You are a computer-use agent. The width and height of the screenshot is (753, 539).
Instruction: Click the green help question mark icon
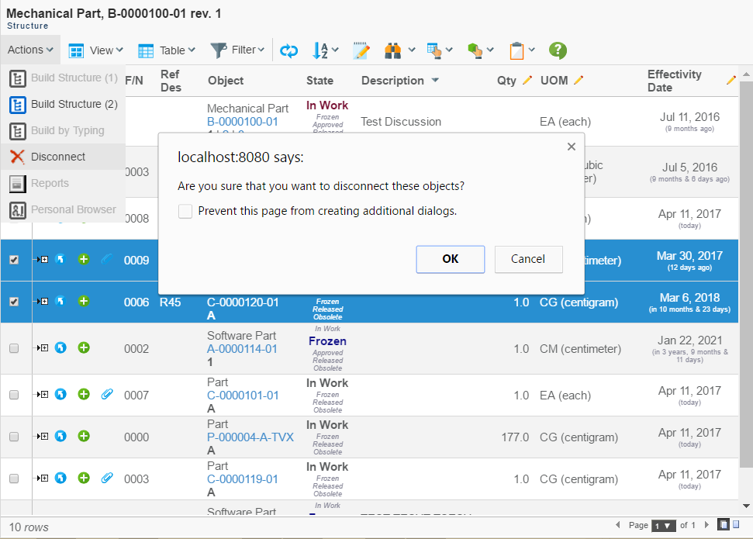pyautogui.click(x=558, y=50)
